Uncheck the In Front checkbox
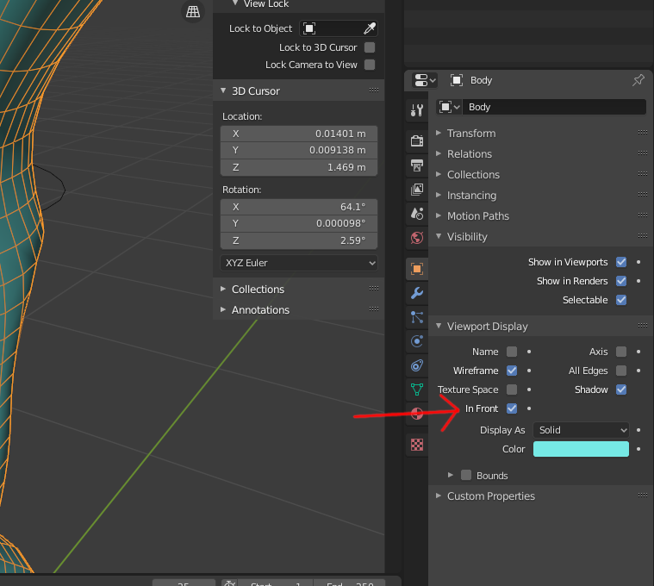 pos(512,408)
